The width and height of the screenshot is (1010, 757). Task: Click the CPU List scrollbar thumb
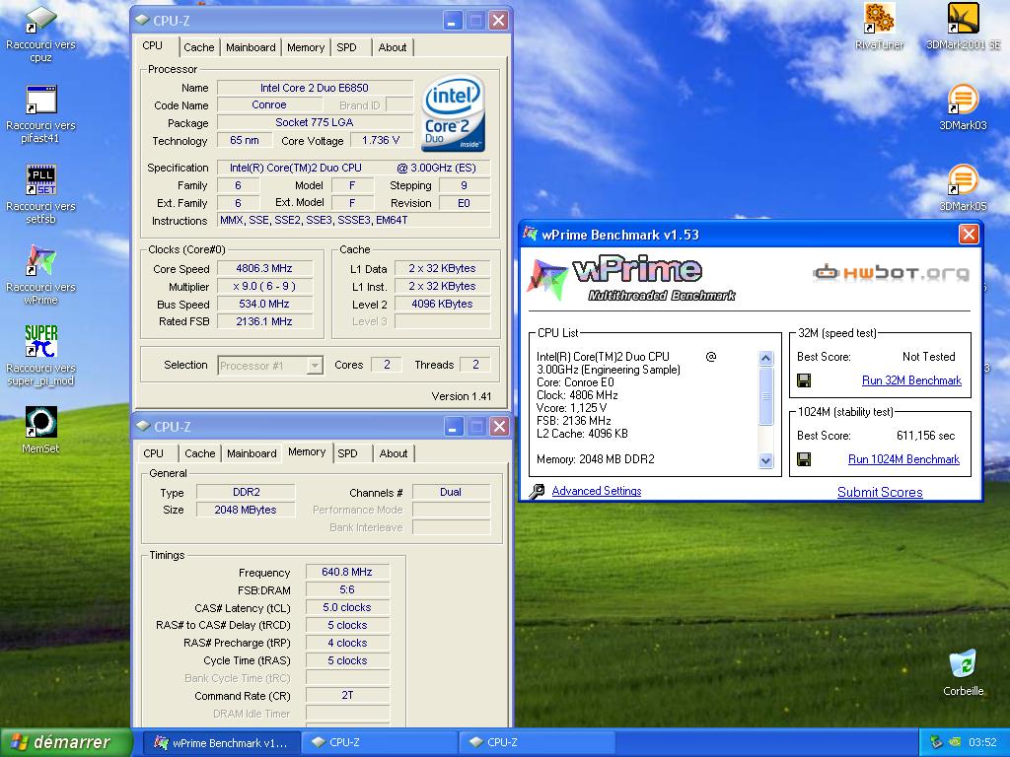click(765, 396)
